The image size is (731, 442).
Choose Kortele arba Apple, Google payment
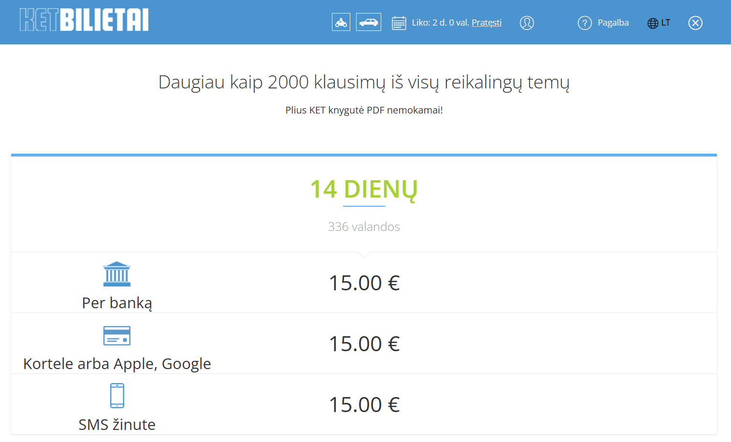117,364
